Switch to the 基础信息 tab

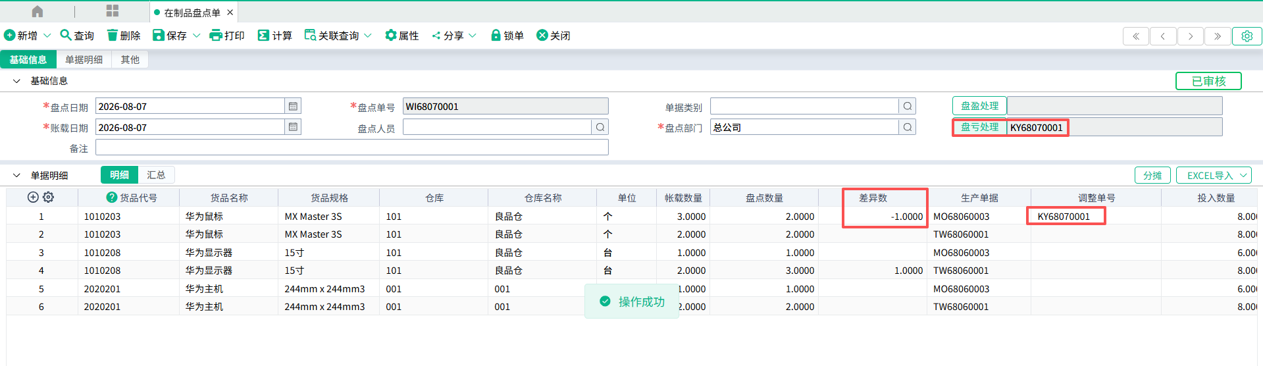(x=28, y=59)
